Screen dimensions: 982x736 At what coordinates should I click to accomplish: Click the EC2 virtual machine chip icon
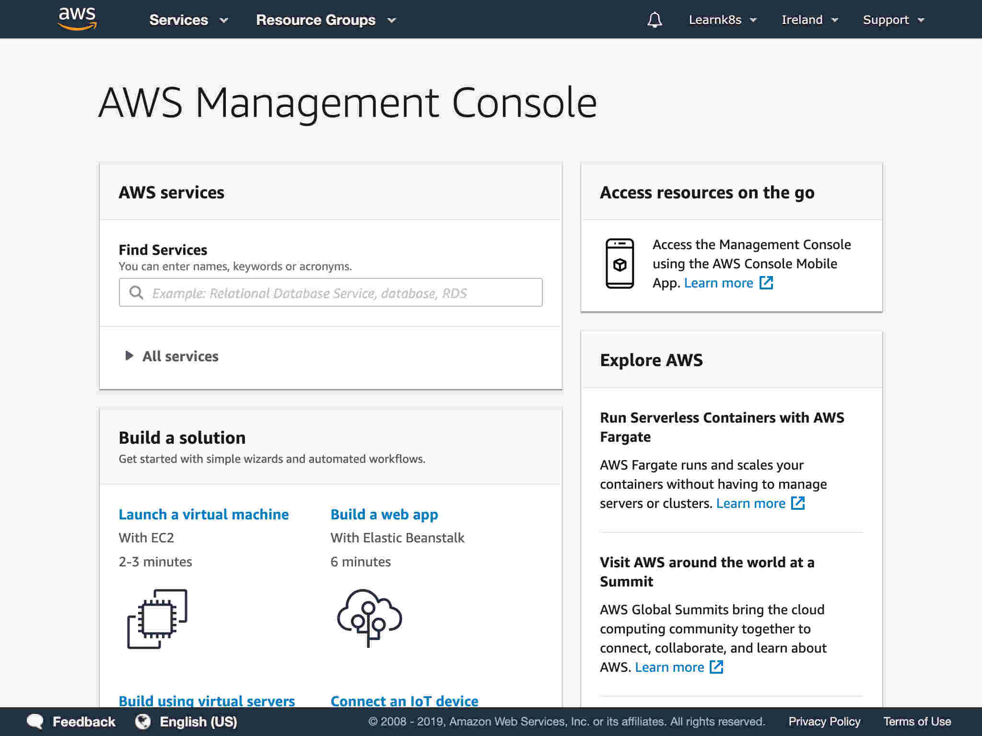coord(157,619)
